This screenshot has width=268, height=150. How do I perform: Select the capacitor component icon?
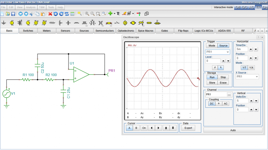(x=68, y=23)
